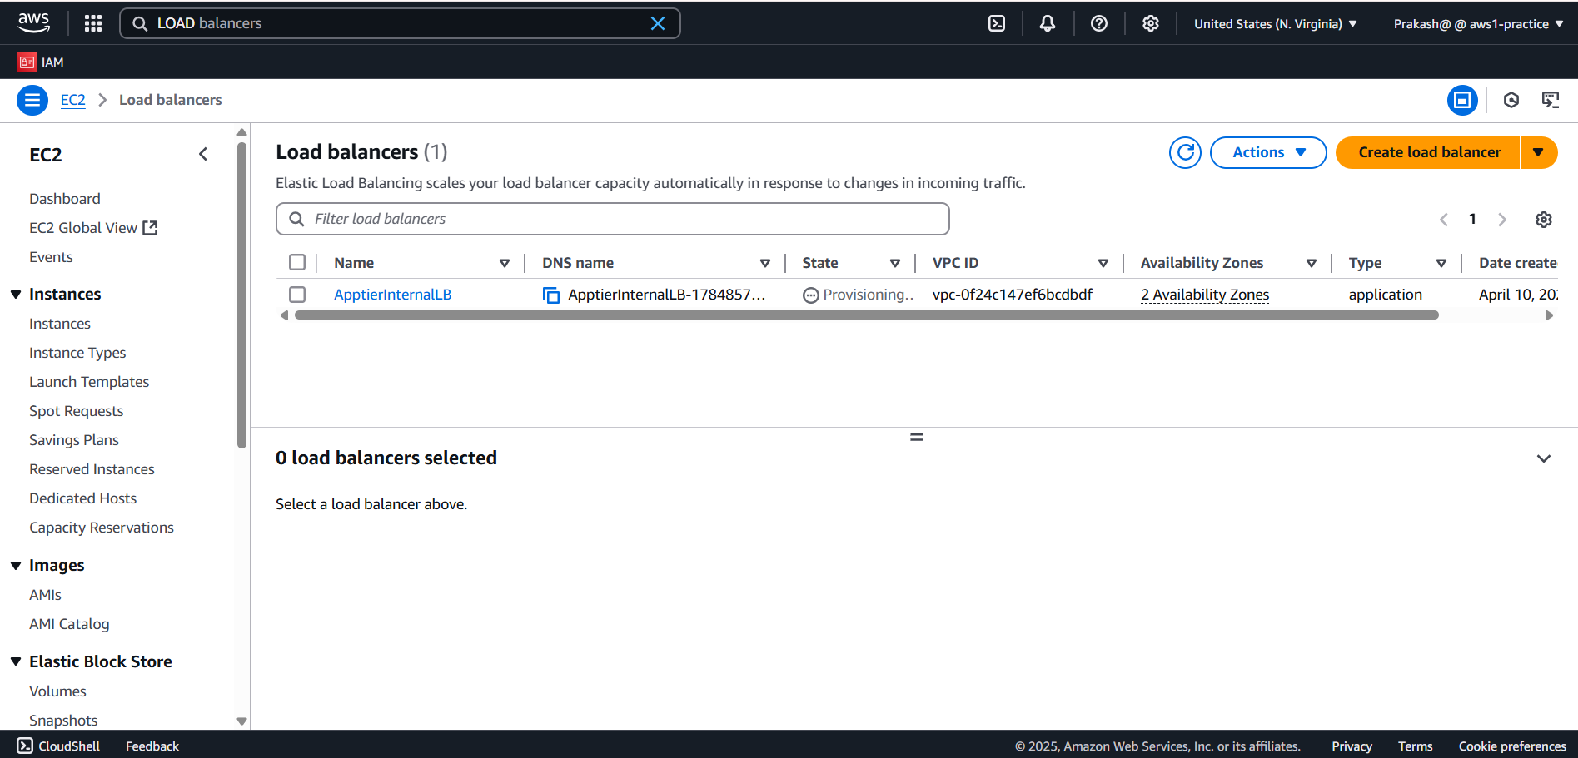Go to next page of load balancers
The height and width of the screenshot is (758, 1578).
(x=1502, y=220)
